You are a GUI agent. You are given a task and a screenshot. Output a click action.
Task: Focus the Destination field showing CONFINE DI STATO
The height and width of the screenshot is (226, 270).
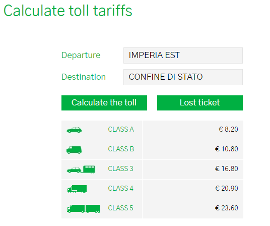tap(183, 77)
